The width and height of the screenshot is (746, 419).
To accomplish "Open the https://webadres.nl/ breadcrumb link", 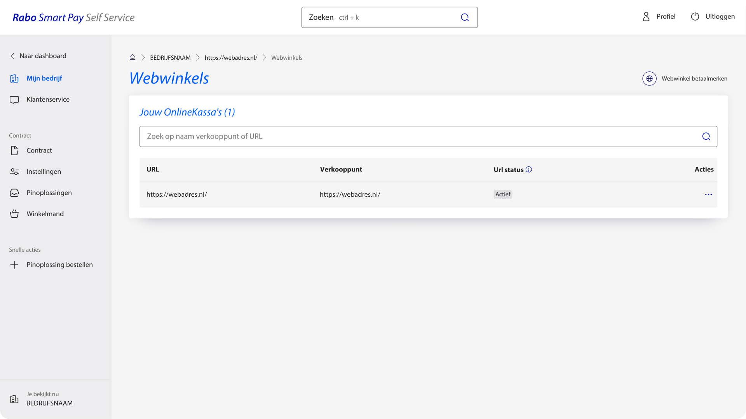I will tap(231, 57).
